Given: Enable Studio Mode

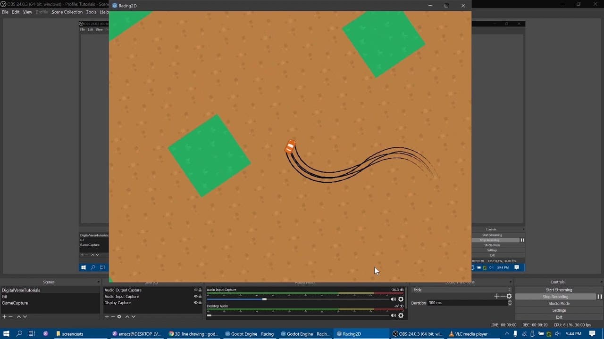Looking at the screenshot, I should [x=559, y=304].
